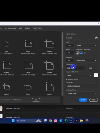Screen dimensions: 100x133
Task: Open the 8 bit depth dropdown
Action: [93, 68]
